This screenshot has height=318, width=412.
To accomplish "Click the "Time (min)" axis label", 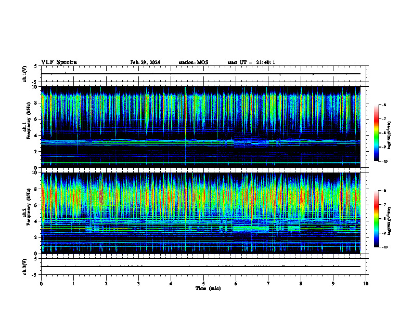I will coord(208,288).
